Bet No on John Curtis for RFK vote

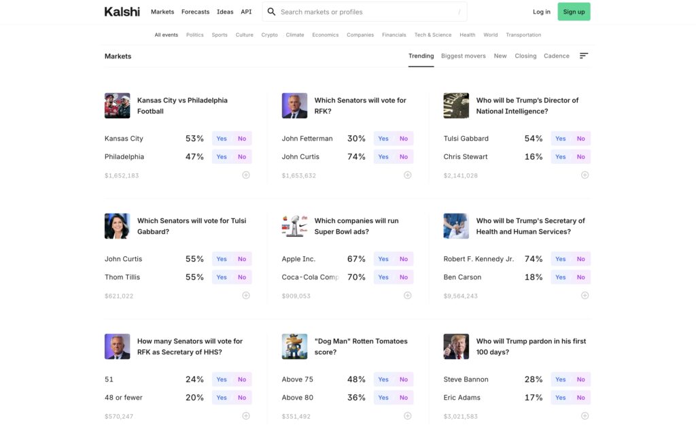tap(404, 157)
